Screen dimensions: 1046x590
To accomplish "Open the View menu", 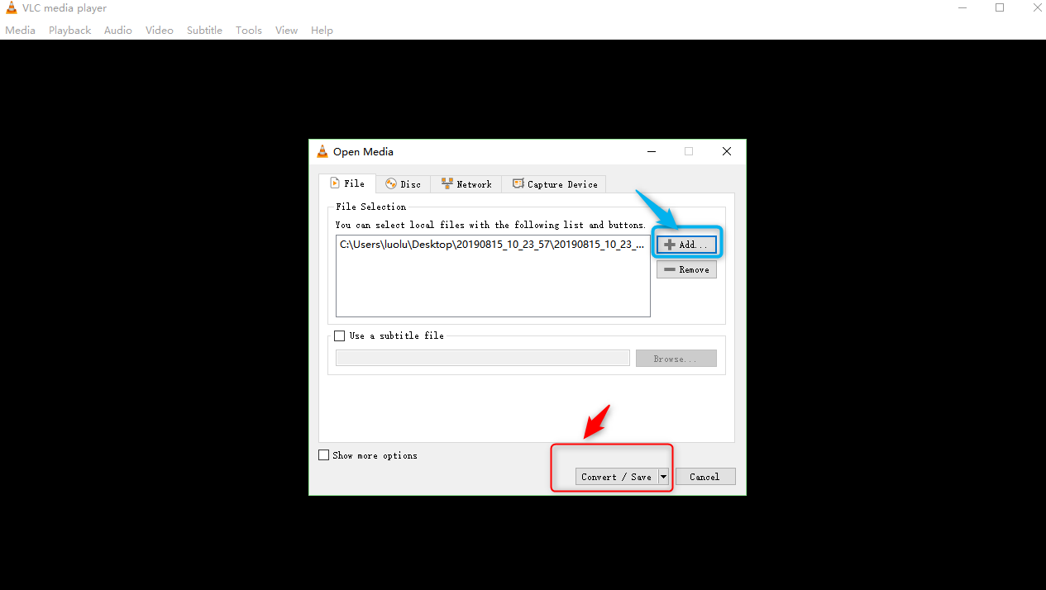I will pyautogui.click(x=286, y=31).
